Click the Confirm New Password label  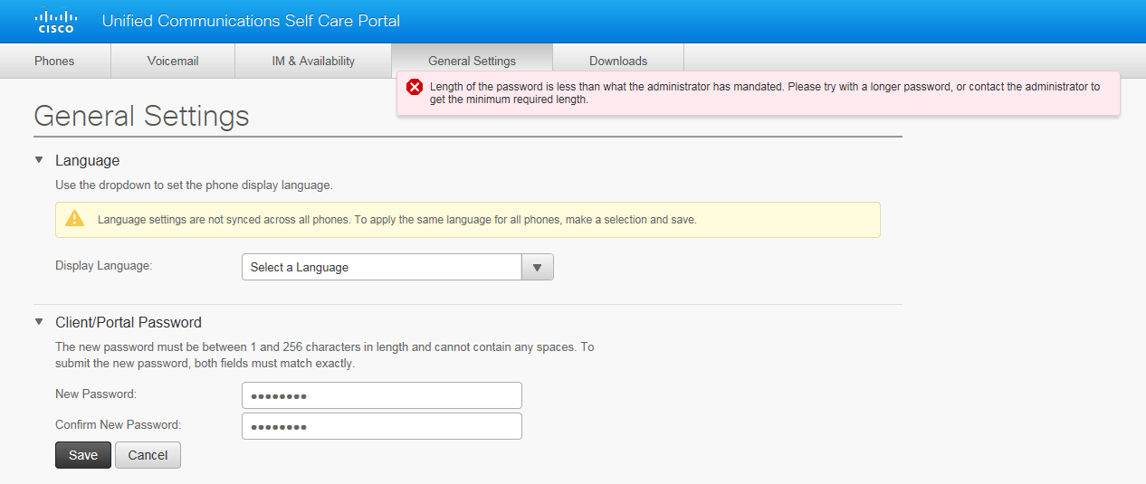click(119, 424)
